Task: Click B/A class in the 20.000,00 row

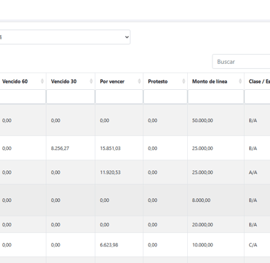Action: coord(253,225)
